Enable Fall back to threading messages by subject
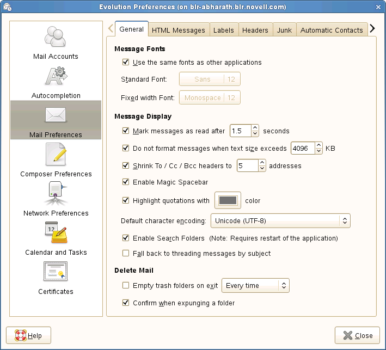The image size is (386, 350). click(x=126, y=253)
